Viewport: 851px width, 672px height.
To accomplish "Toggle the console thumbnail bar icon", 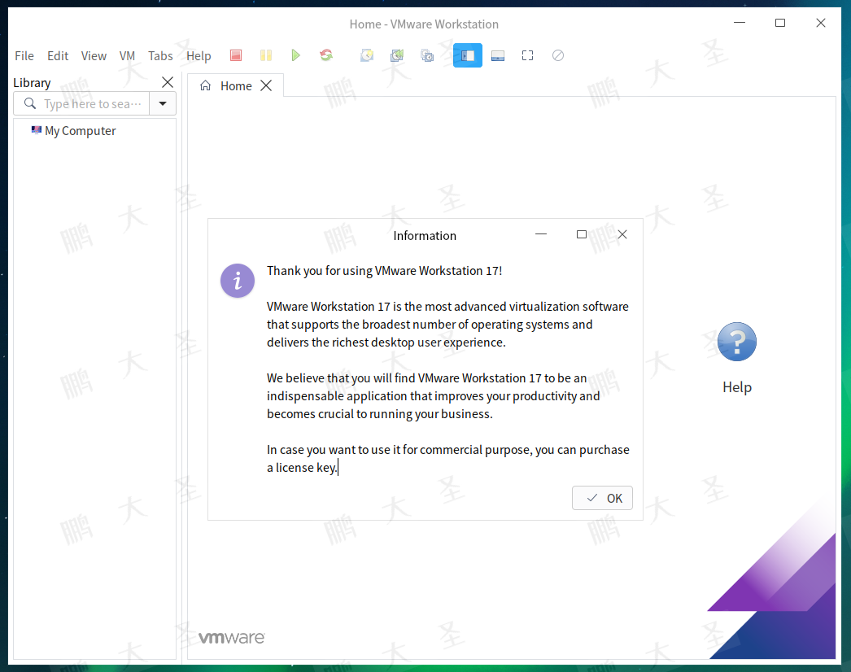I will pos(497,55).
